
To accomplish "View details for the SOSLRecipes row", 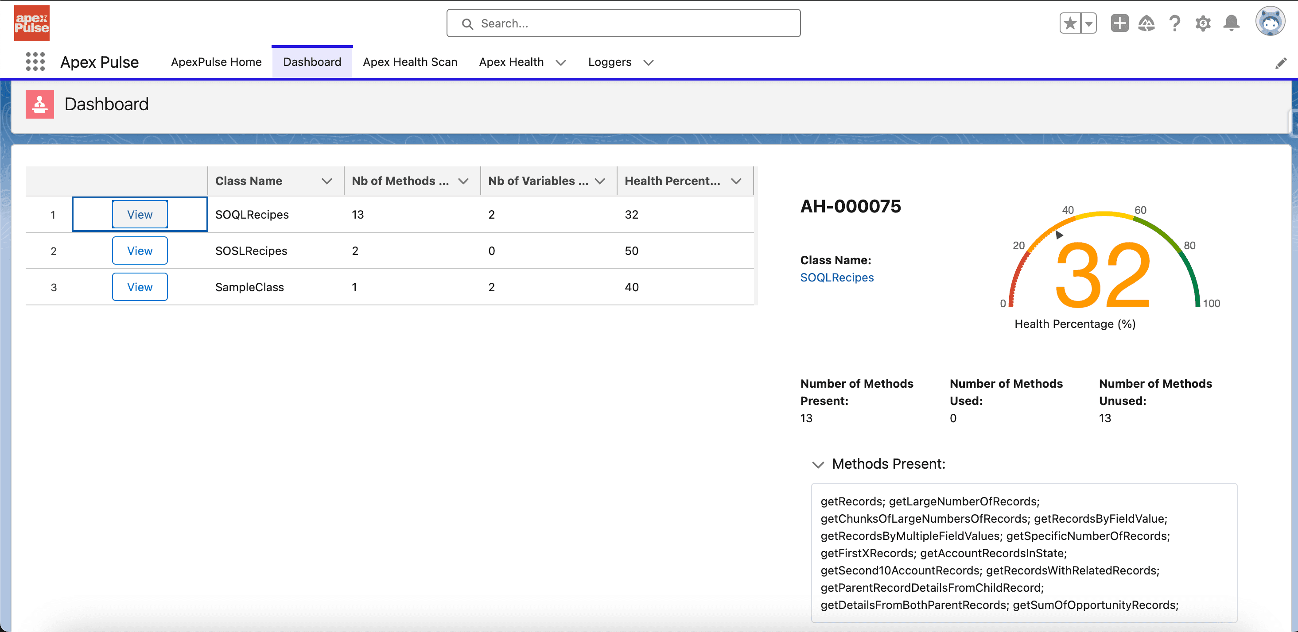I will [140, 251].
